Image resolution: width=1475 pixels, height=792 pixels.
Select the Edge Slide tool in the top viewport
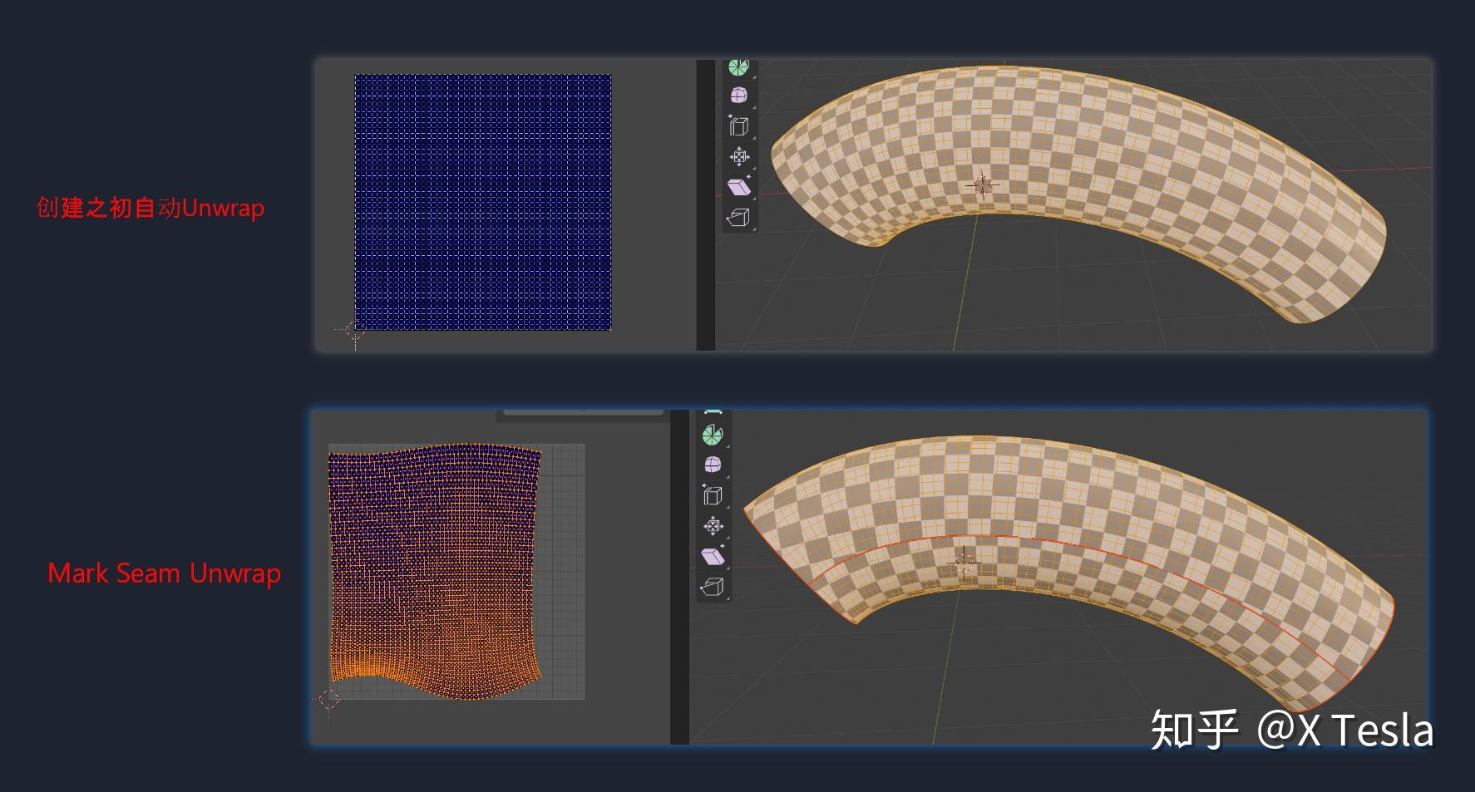[x=738, y=127]
